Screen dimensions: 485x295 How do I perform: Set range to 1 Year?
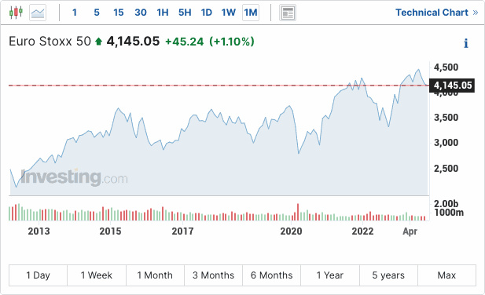coord(330,275)
